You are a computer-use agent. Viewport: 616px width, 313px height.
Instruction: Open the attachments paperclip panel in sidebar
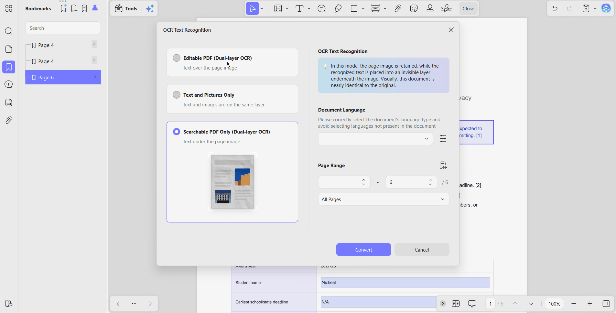tap(9, 120)
